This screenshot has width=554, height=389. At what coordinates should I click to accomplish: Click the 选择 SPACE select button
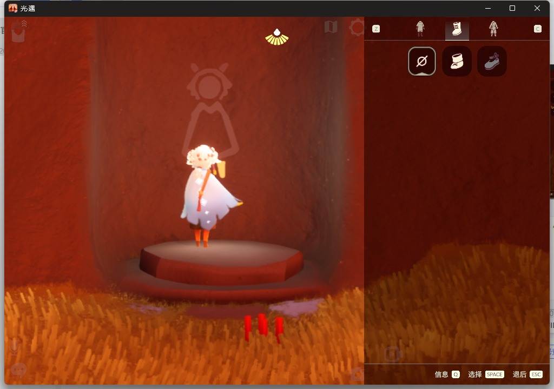tap(486, 374)
